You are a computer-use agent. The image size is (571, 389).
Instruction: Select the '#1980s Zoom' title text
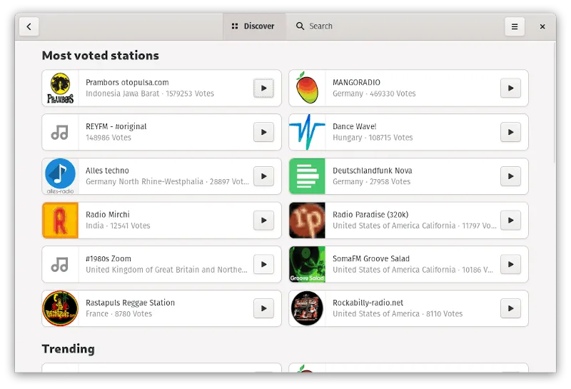[108, 258]
